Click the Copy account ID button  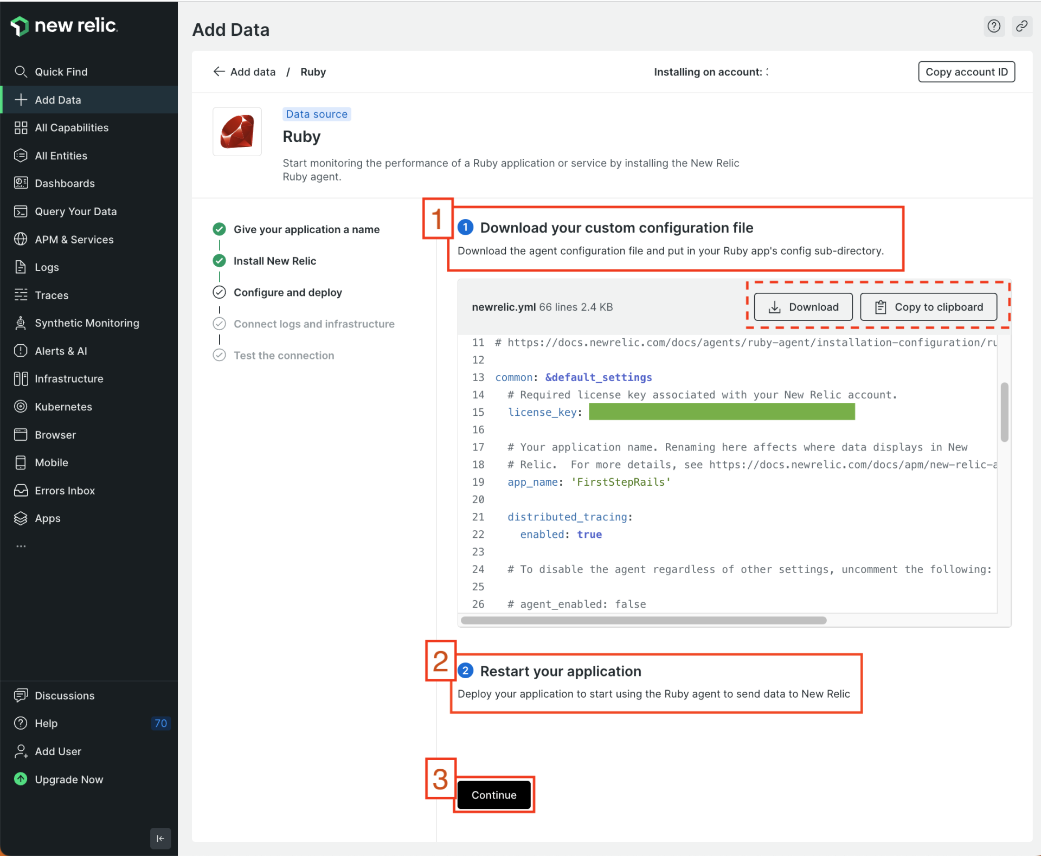click(966, 72)
